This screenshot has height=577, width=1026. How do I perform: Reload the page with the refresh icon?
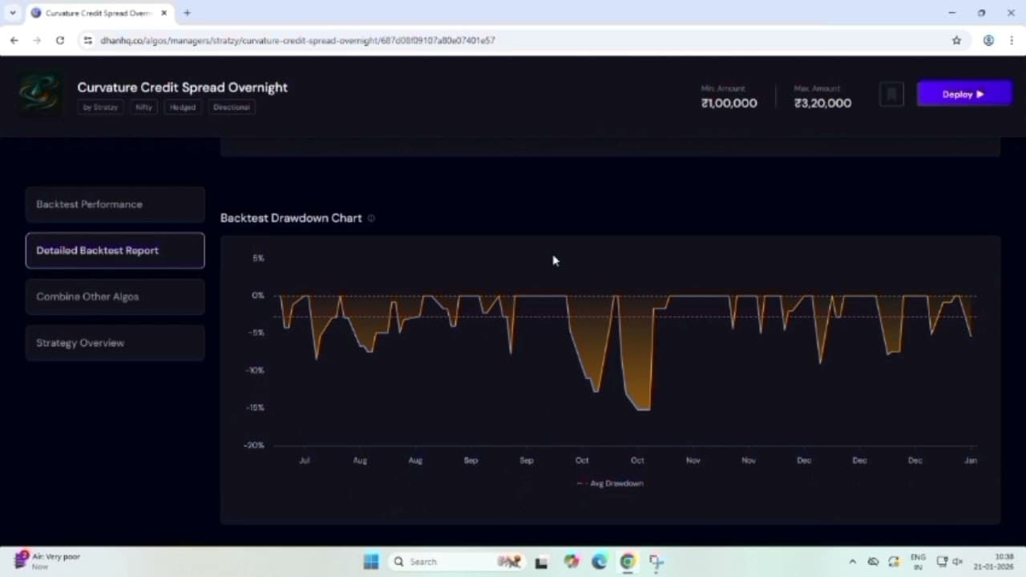click(x=59, y=40)
